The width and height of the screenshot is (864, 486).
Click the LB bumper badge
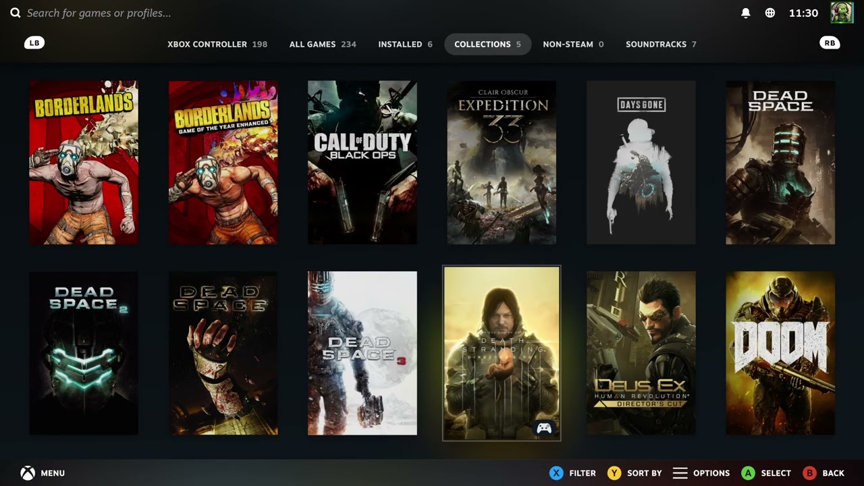click(x=34, y=43)
